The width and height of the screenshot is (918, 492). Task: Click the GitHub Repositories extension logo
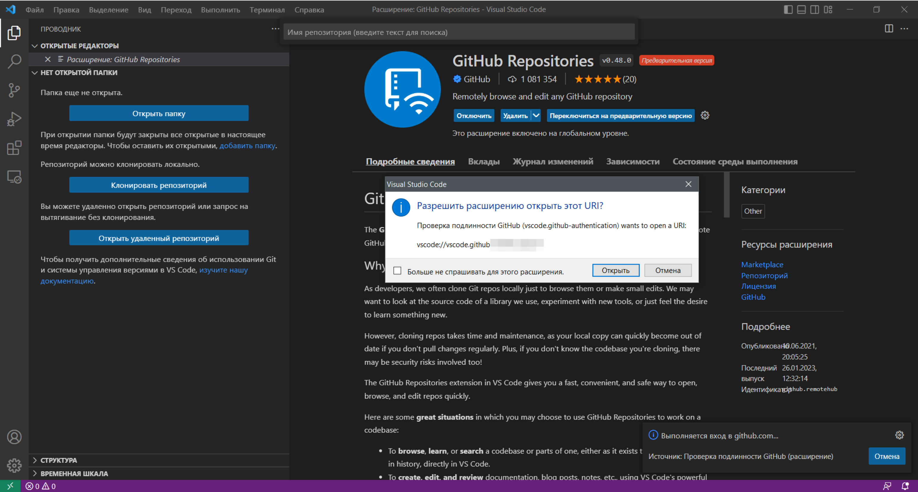(x=402, y=89)
